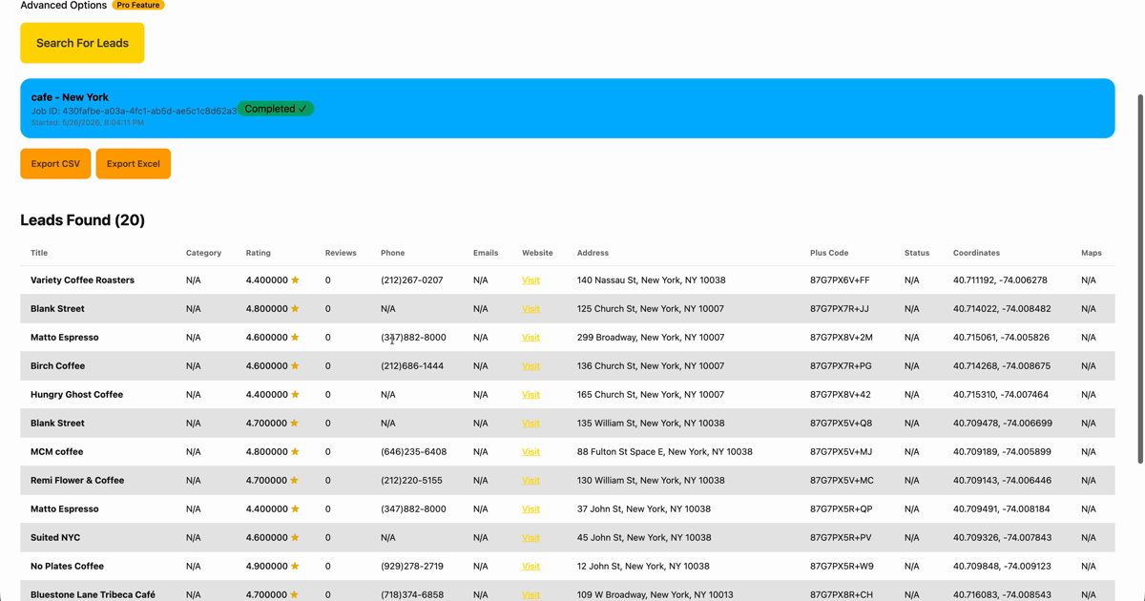1145x601 pixels.
Task: Click the Coordinates column header
Action: (x=976, y=253)
